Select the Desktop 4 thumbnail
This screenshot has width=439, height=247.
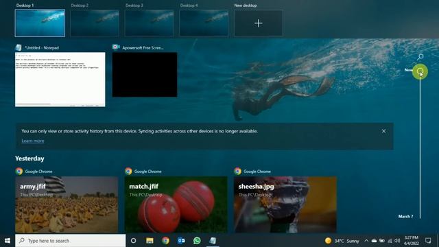(204, 23)
